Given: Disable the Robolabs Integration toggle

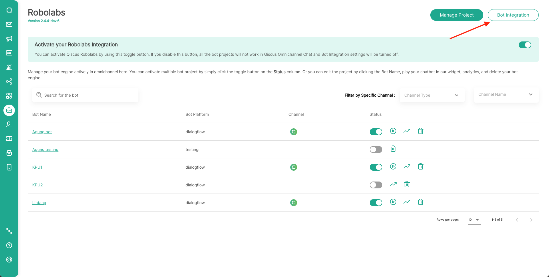Looking at the screenshot, I should (x=525, y=45).
